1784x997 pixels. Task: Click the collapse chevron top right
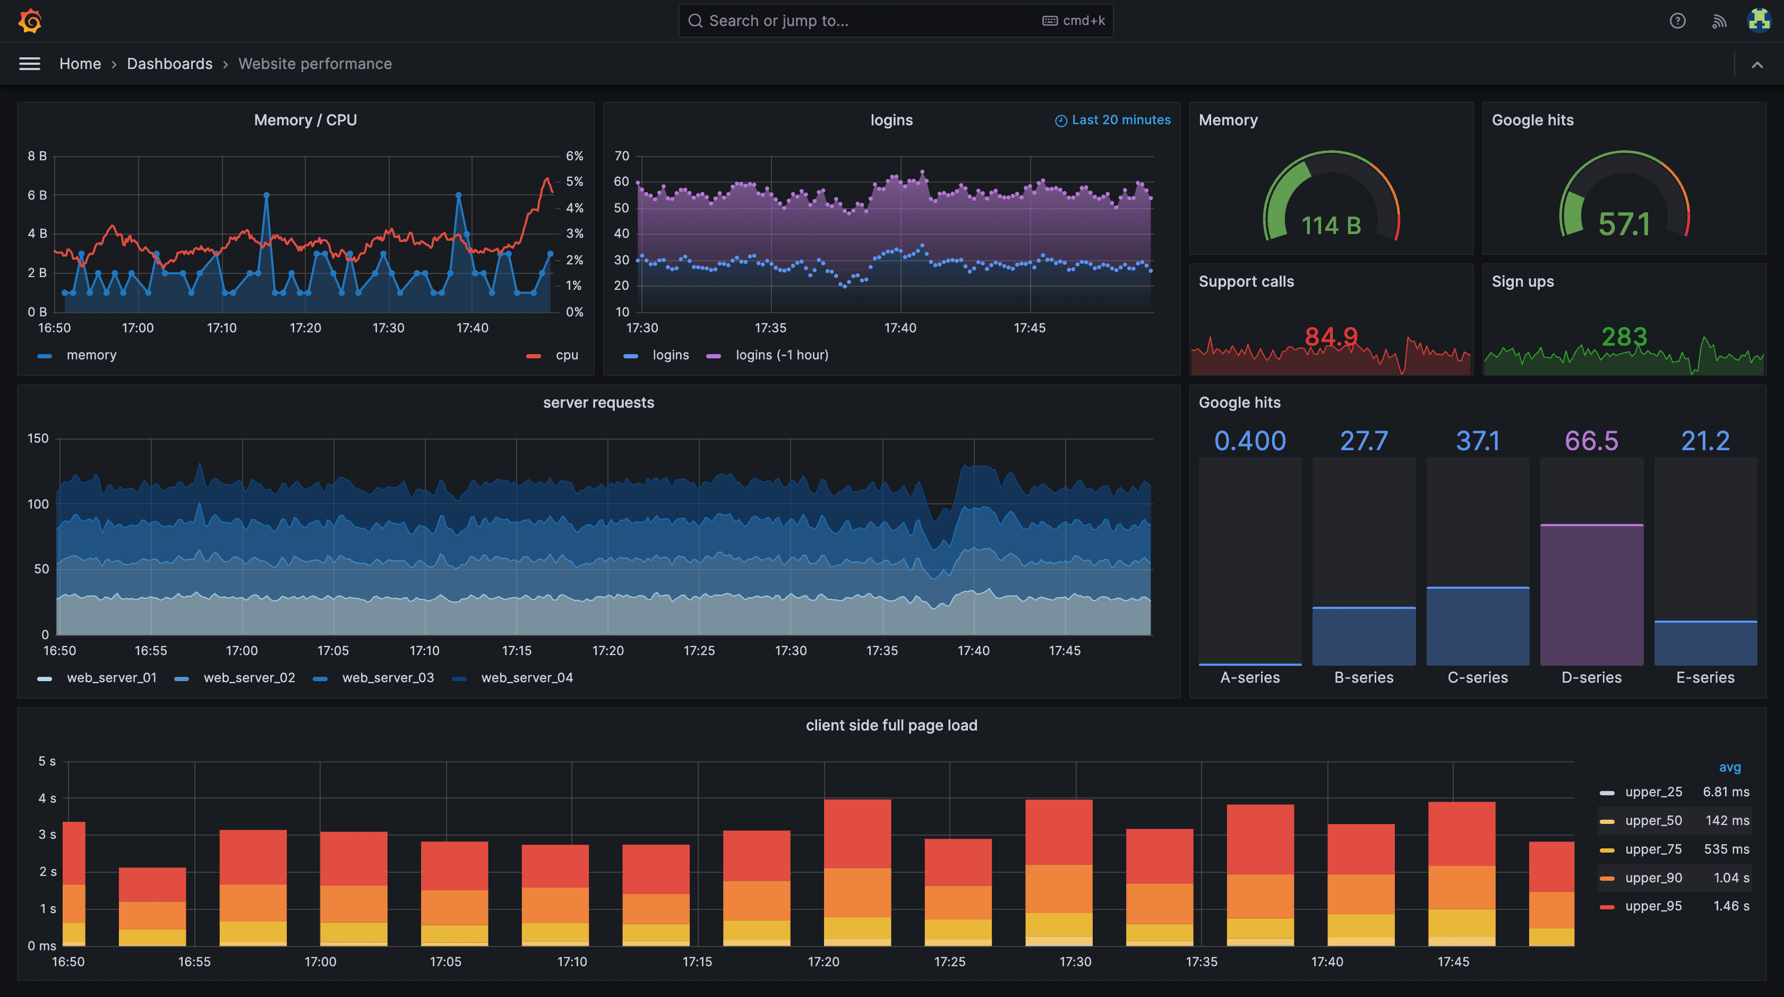point(1759,64)
